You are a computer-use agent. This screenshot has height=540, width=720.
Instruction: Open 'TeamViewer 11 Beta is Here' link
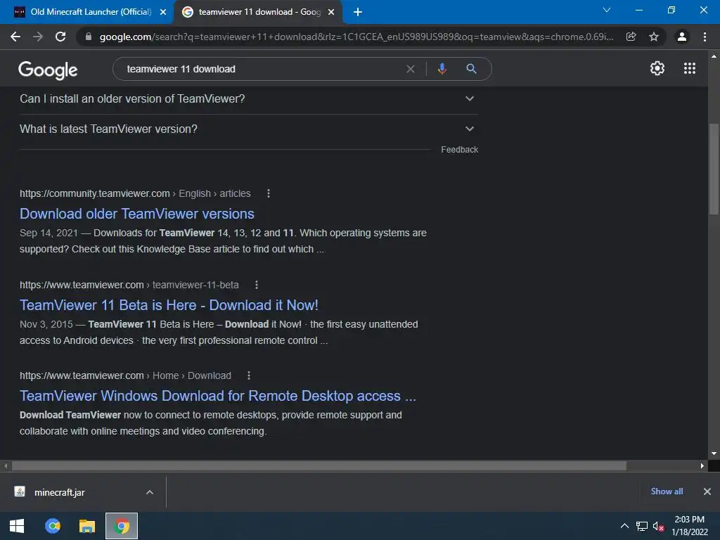(x=169, y=305)
